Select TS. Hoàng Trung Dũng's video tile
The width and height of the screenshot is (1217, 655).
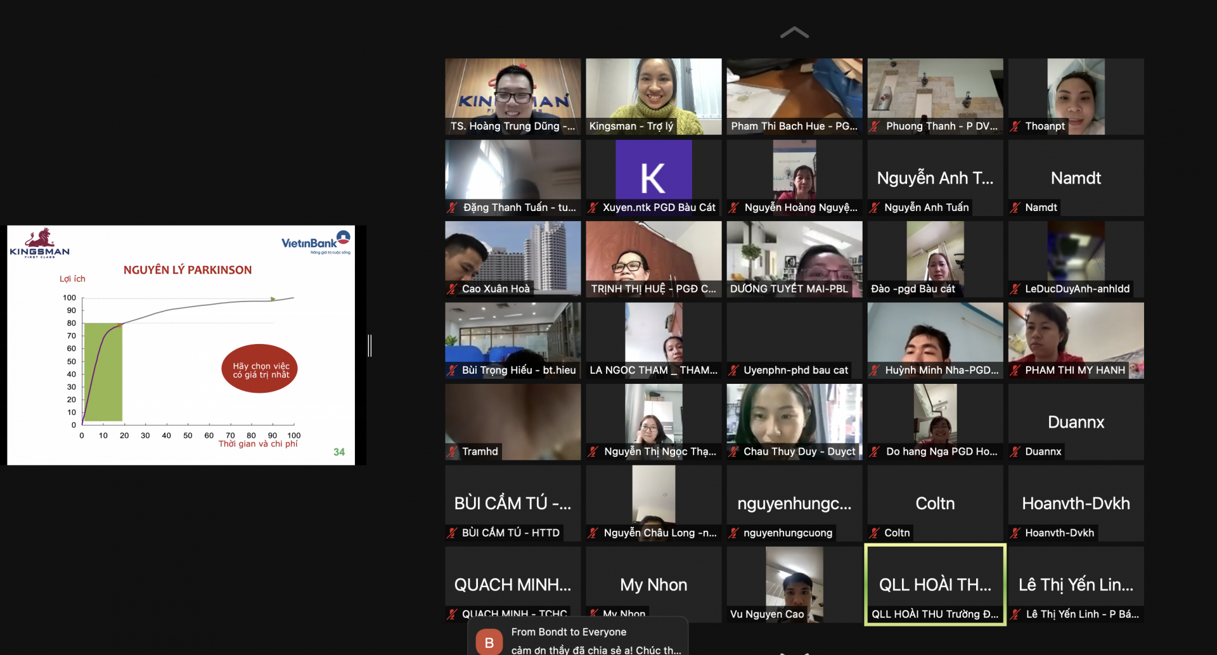513,95
